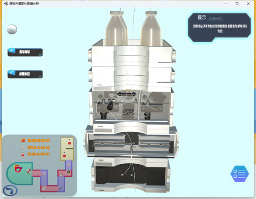Click the magic wand icon on the map

point(60,188)
